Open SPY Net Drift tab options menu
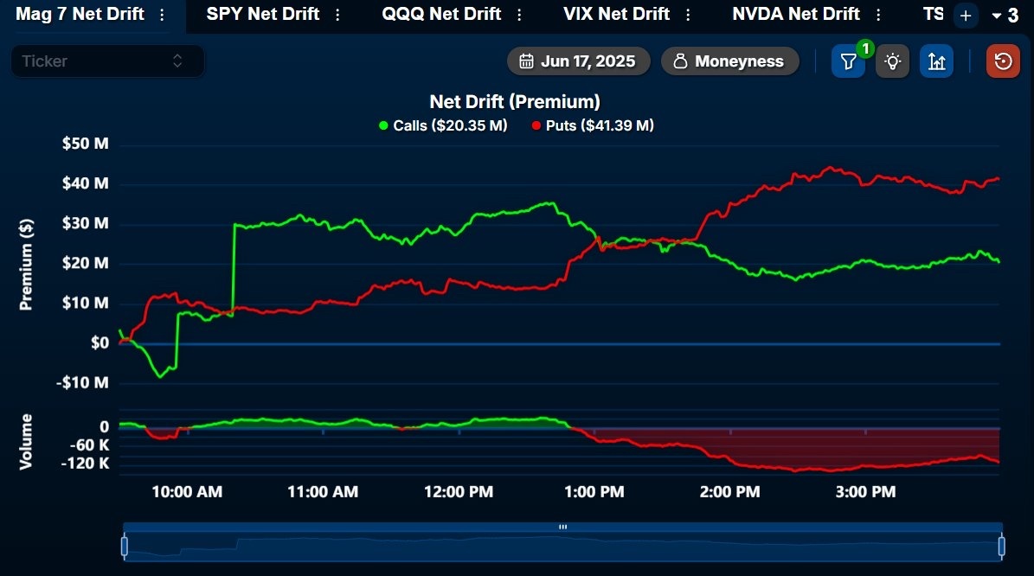Viewport: 1034px width, 576px height. pyautogui.click(x=337, y=15)
